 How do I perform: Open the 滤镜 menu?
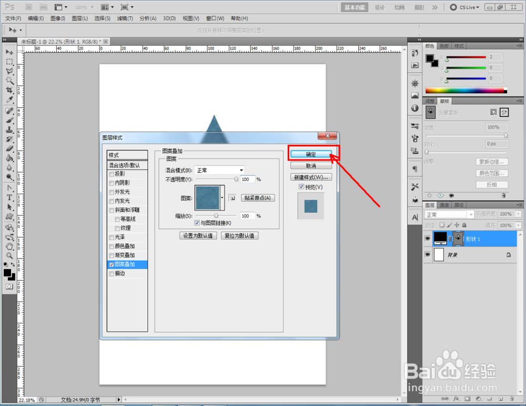124,18
